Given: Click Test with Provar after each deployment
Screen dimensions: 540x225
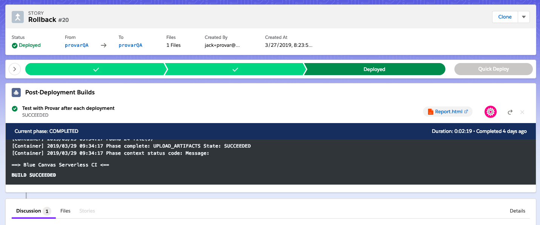Looking at the screenshot, I should click(x=68, y=108).
